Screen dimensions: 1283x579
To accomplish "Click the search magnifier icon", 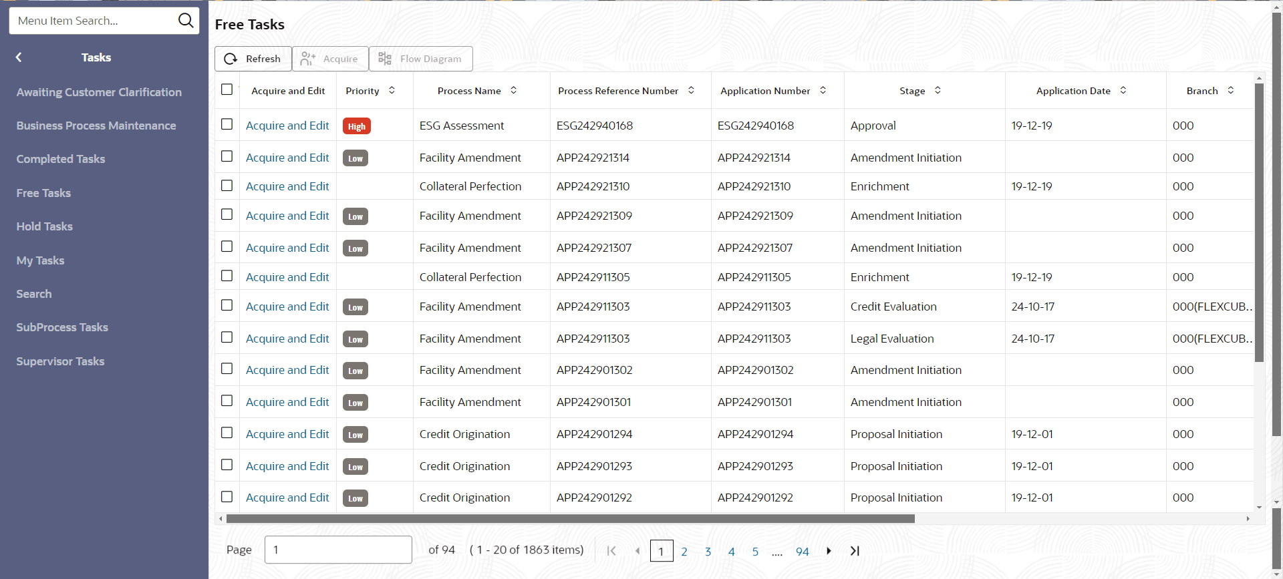I will (186, 21).
